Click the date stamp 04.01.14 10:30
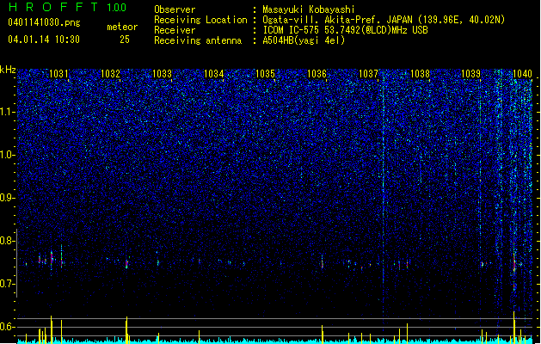Image resolution: width=541 pixels, height=344 pixels. 44,40
